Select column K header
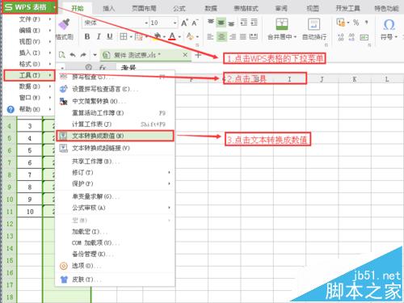 click(x=355, y=79)
